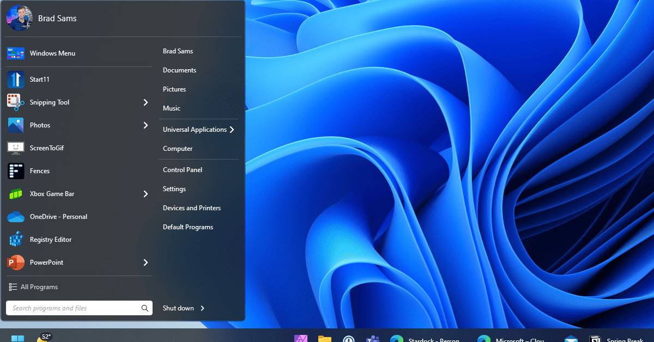Click the Windows Start button on taskbar
The height and width of the screenshot is (342, 654).
coord(17,338)
